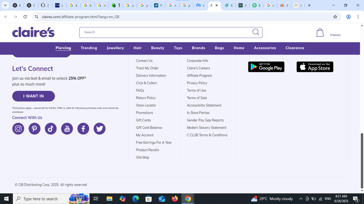The width and height of the screenshot is (364, 204).
Task: Click the page vertical scrollbar thumb
Action: [362, 161]
